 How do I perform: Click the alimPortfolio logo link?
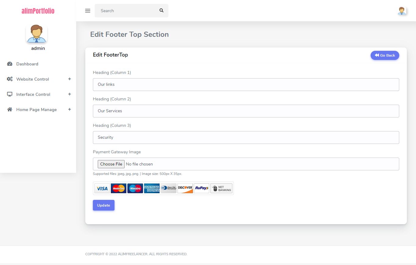[x=38, y=11]
